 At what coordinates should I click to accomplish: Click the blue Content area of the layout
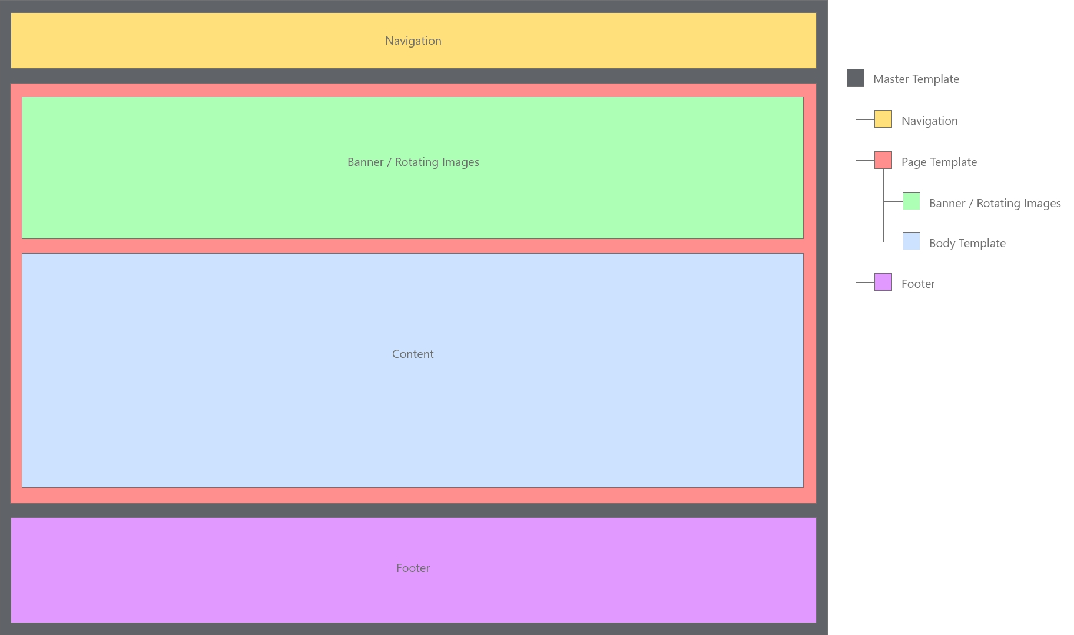(x=412, y=353)
